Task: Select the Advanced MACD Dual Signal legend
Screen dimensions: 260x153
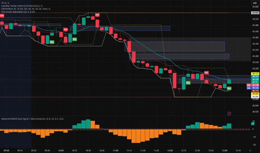Action: click(32, 119)
